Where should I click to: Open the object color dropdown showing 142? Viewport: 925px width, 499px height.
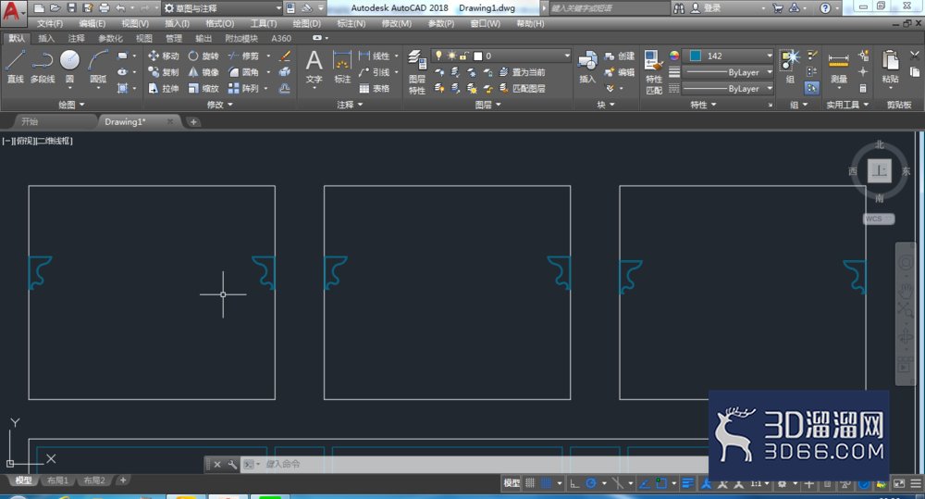coord(729,56)
